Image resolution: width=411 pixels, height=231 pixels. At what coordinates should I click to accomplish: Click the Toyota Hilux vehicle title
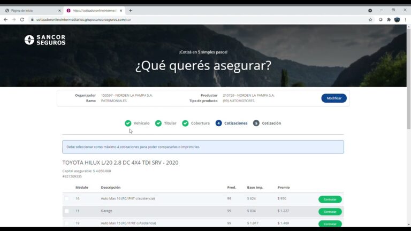point(120,163)
